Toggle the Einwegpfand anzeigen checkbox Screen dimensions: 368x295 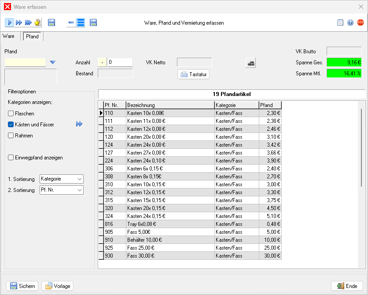tap(11, 158)
